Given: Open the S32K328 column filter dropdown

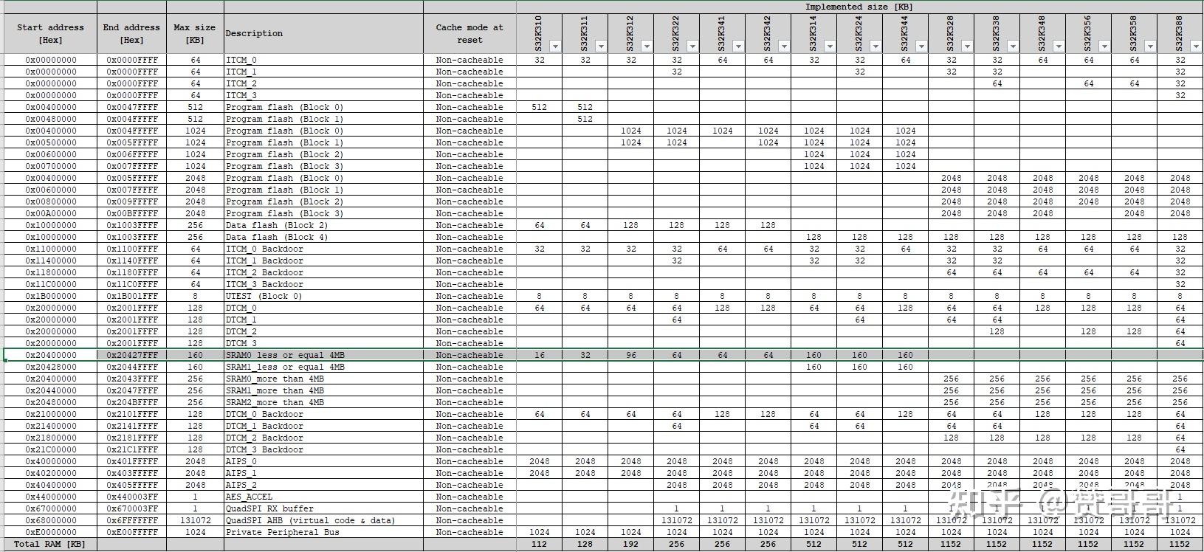Looking at the screenshot, I should (x=967, y=46).
